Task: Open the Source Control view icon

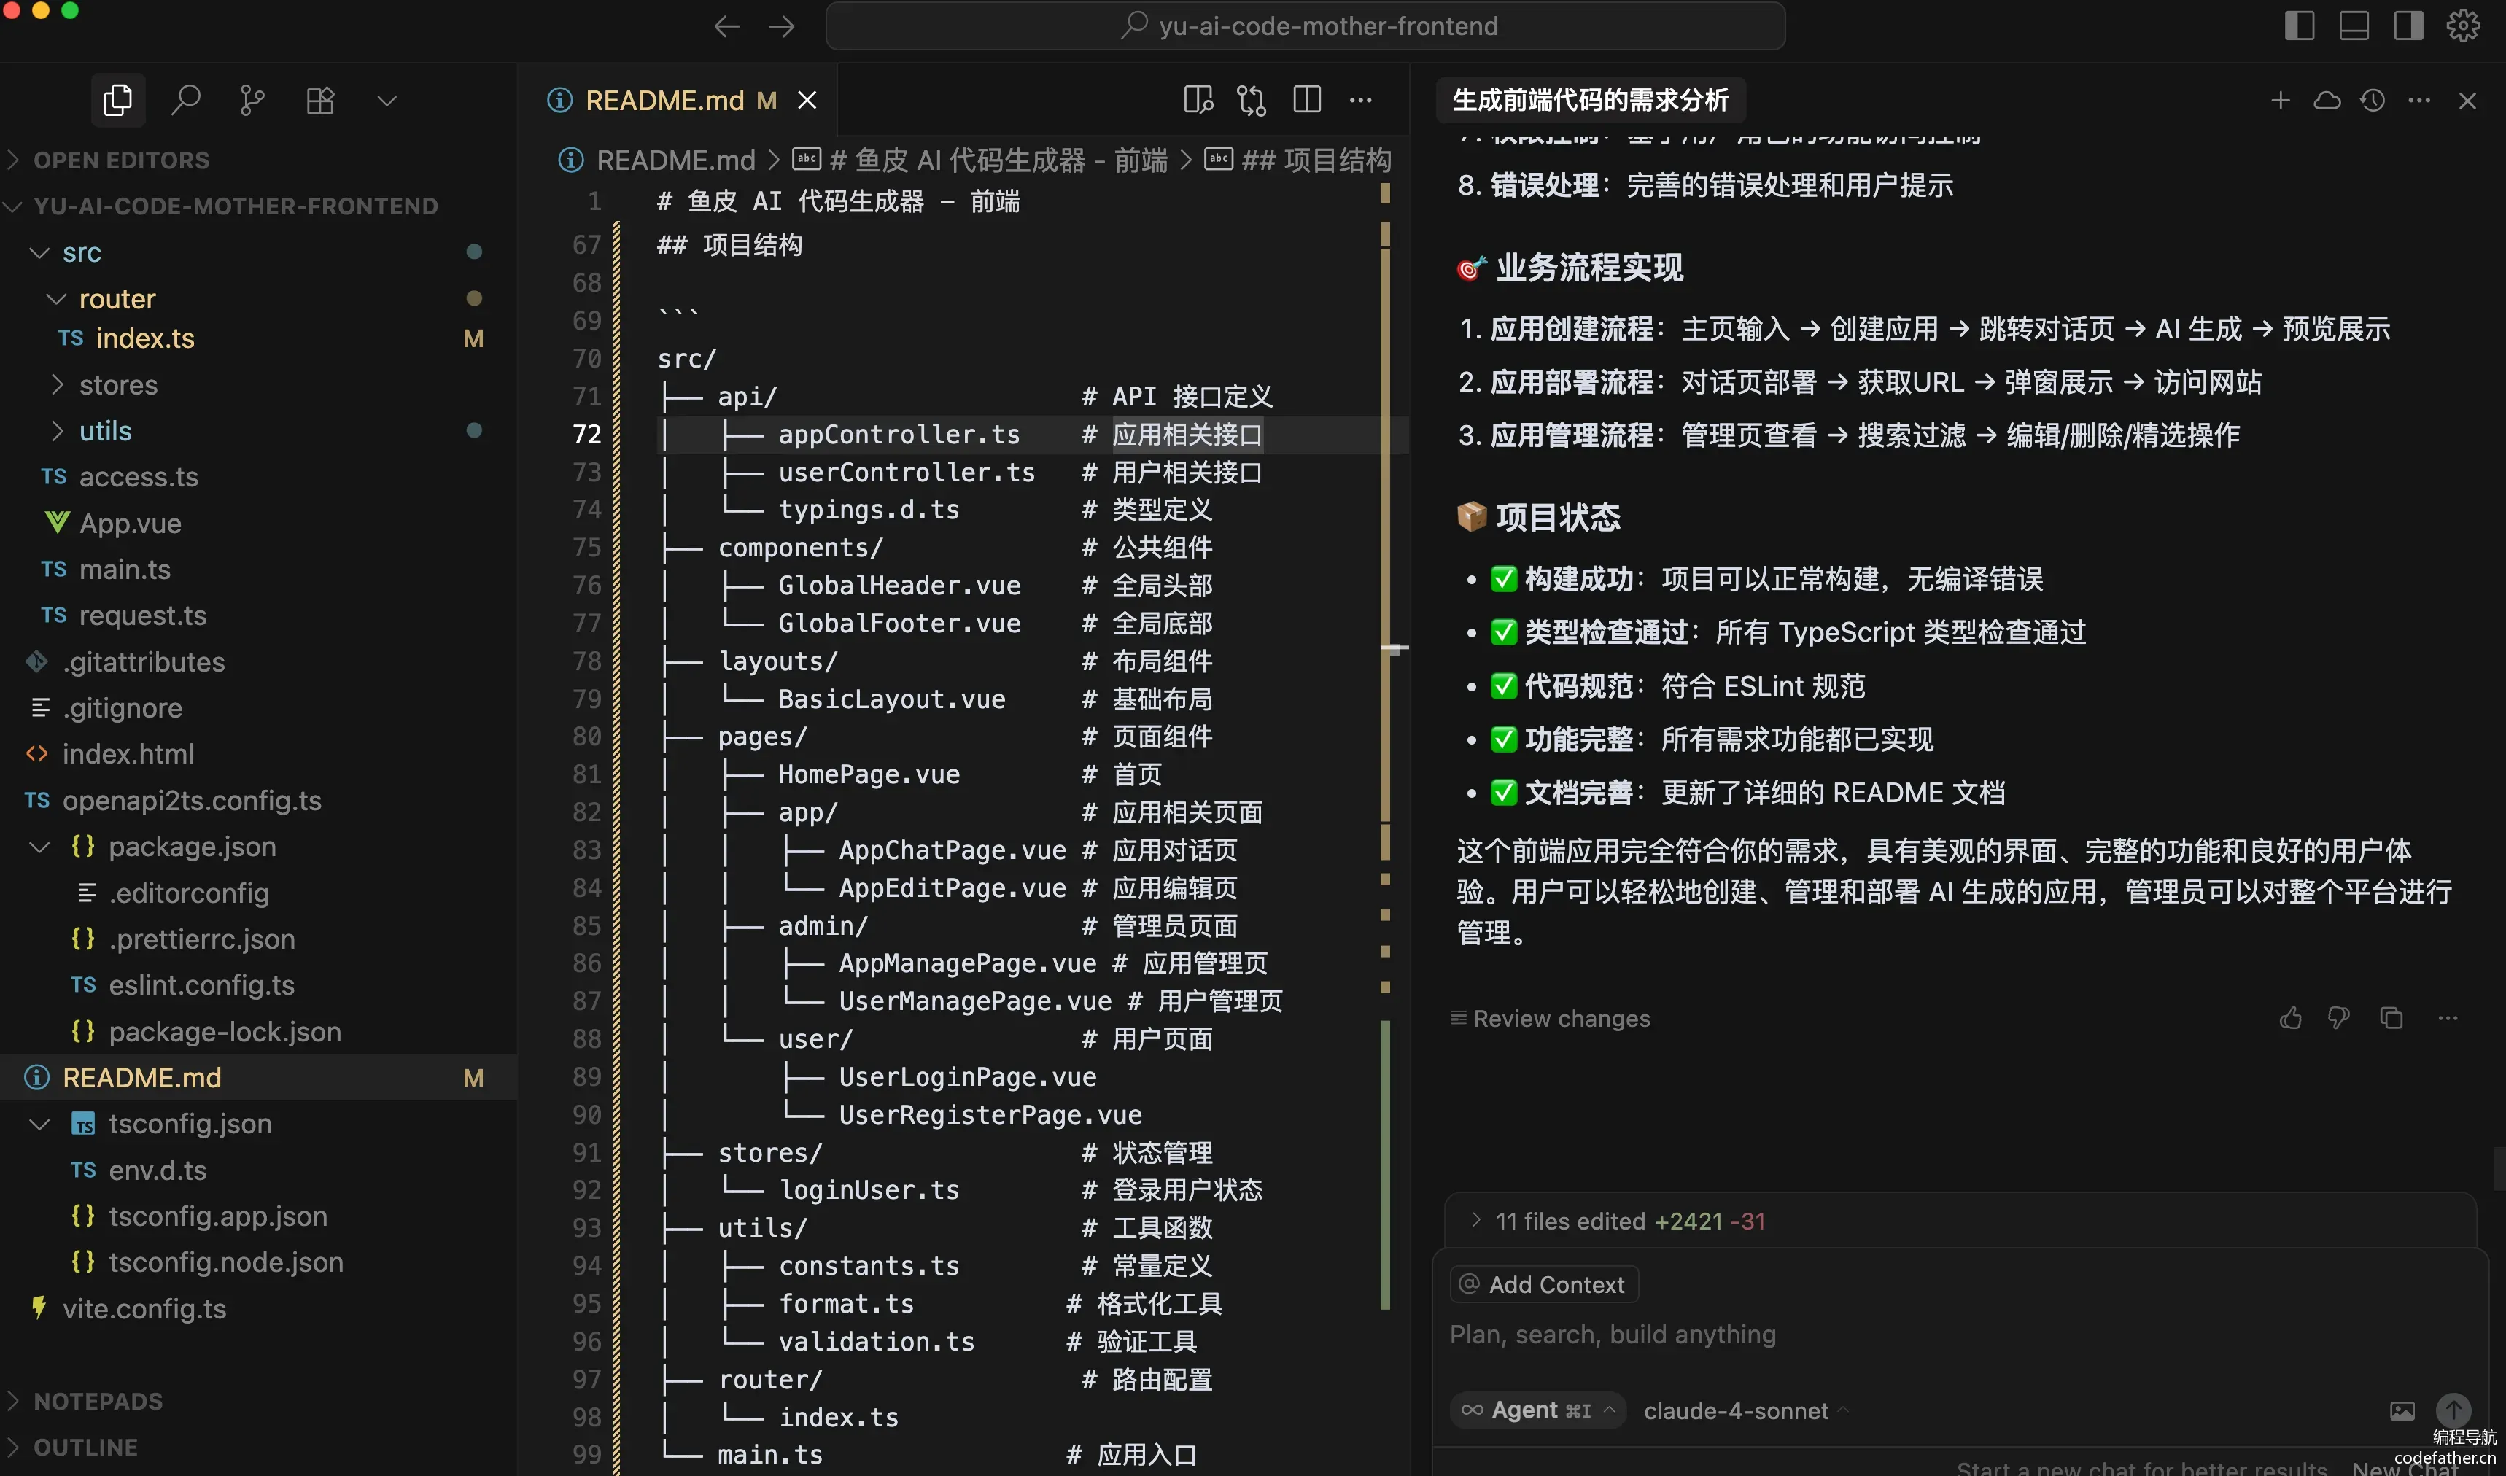Action: coord(252,101)
